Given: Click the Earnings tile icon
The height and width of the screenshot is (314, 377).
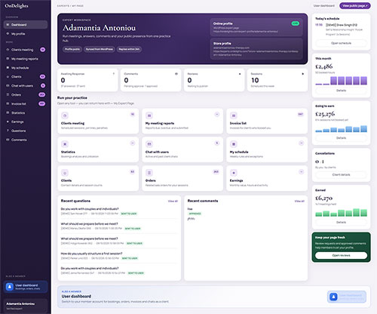Looking at the screenshot, I should 234,173.
